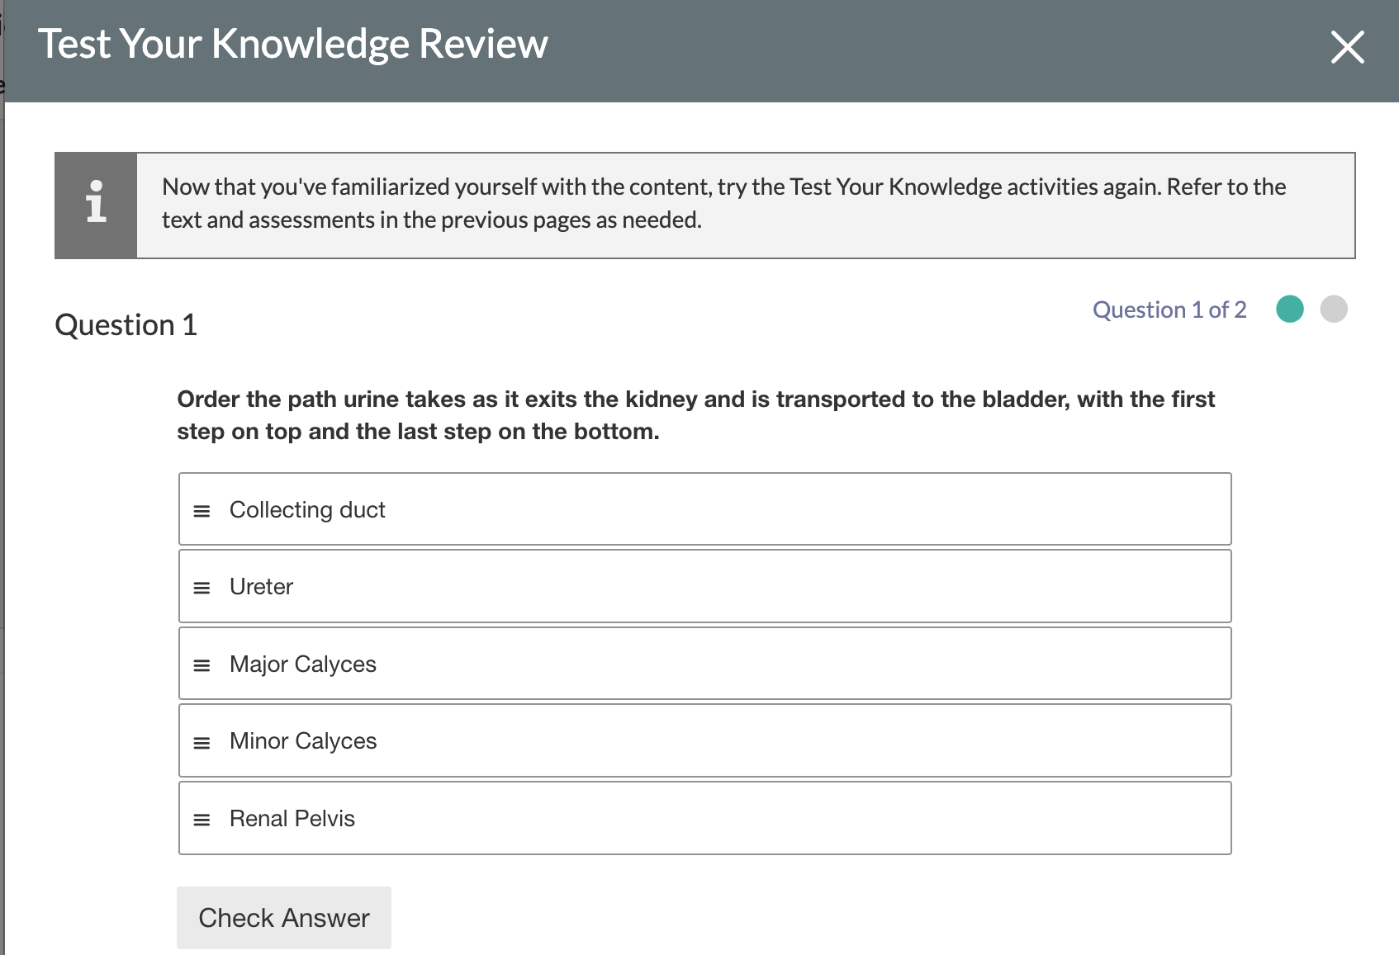Click the drag handle on Renal Pelvis

point(201,818)
